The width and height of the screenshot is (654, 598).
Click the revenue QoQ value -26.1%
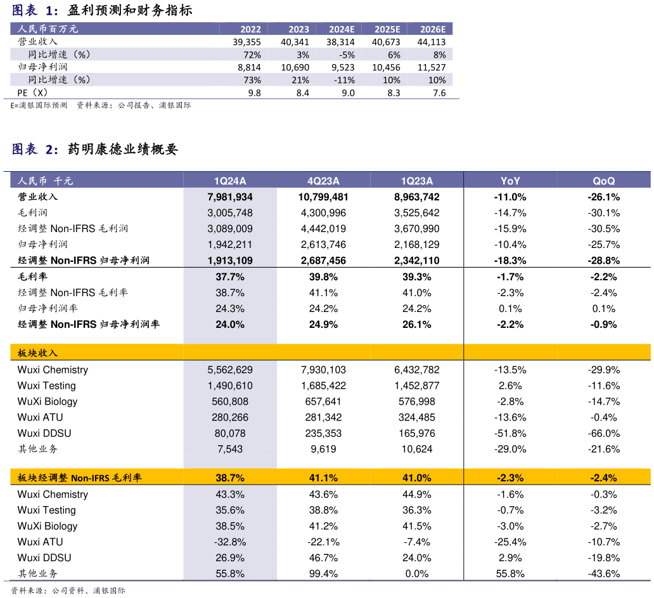click(x=603, y=197)
